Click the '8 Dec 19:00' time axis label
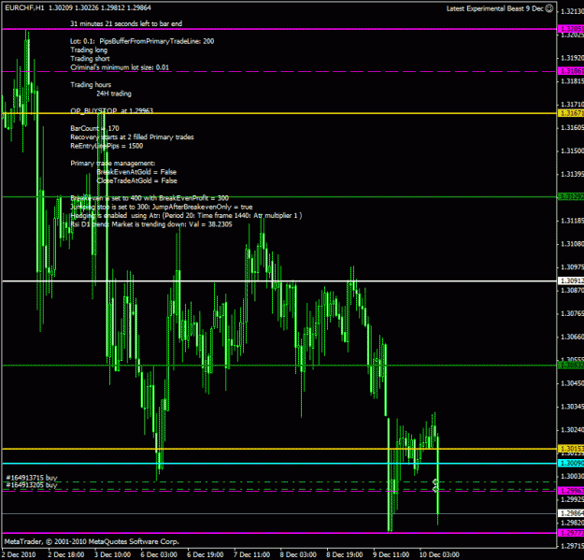584x560 pixels. tap(345, 554)
